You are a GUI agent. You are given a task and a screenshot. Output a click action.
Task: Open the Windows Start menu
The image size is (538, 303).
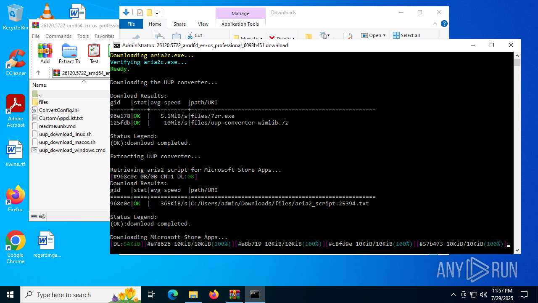[10, 295]
